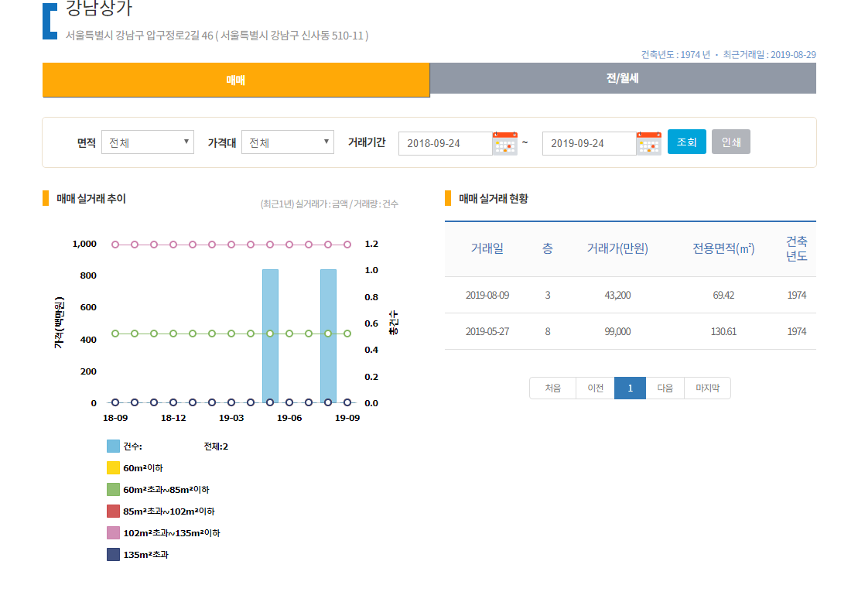Click the 매매 실거래 현황 section heading
This screenshot has height=609, width=858.
pos(493,199)
